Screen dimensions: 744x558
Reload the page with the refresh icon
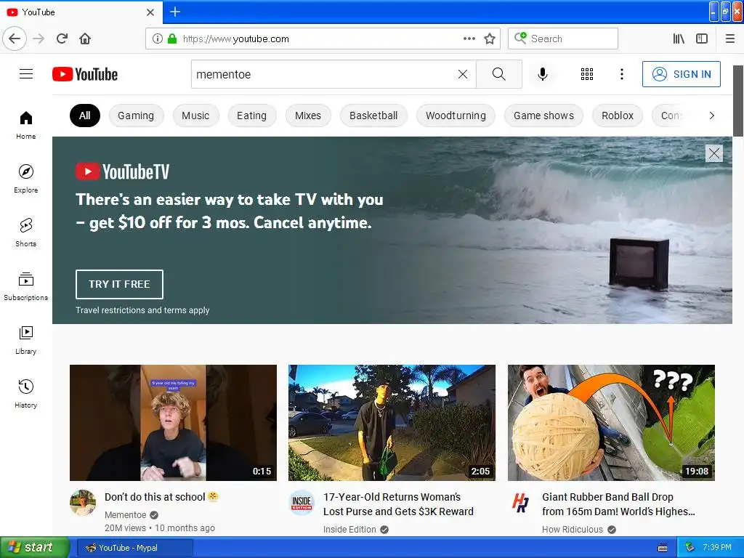(x=62, y=39)
